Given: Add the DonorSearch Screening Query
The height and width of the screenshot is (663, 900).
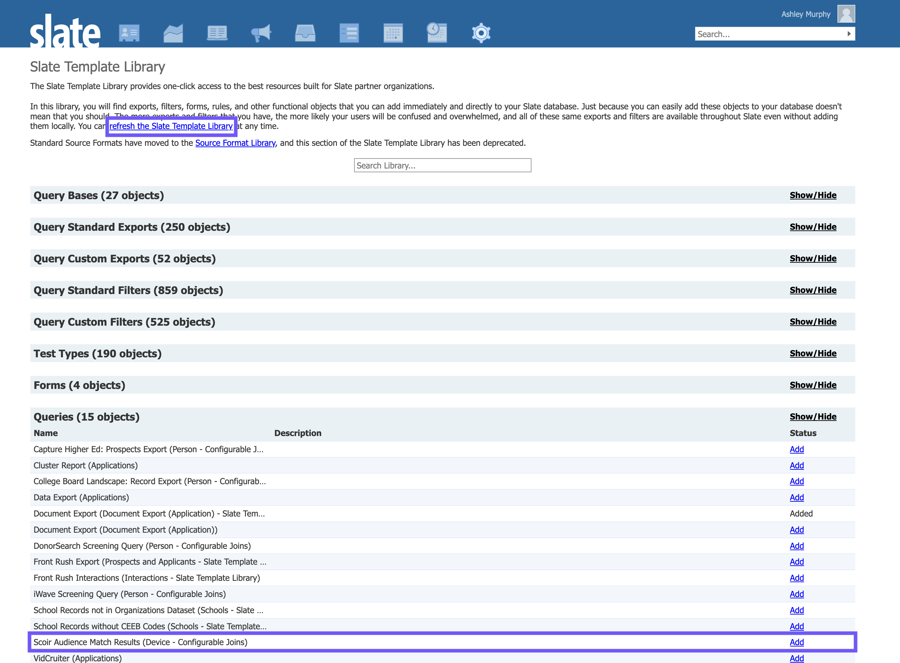Looking at the screenshot, I should point(797,546).
